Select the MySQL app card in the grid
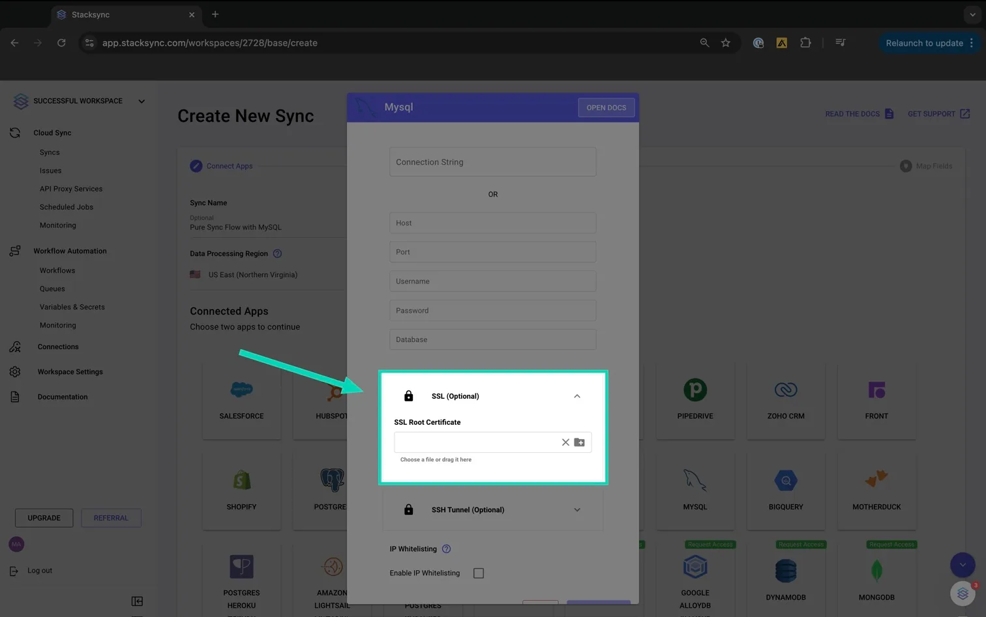The height and width of the screenshot is (617, 986). point(695,491)
